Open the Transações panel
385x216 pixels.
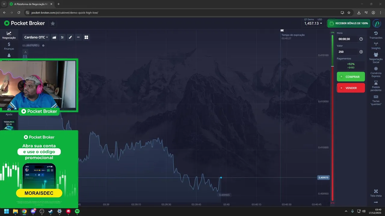(376, 35)
